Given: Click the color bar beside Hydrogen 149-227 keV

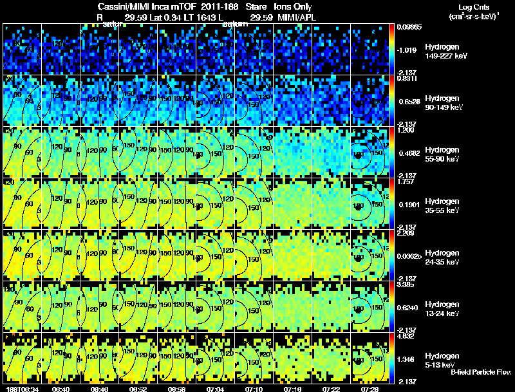Looking at the screenshot, I should pos(391,49).
